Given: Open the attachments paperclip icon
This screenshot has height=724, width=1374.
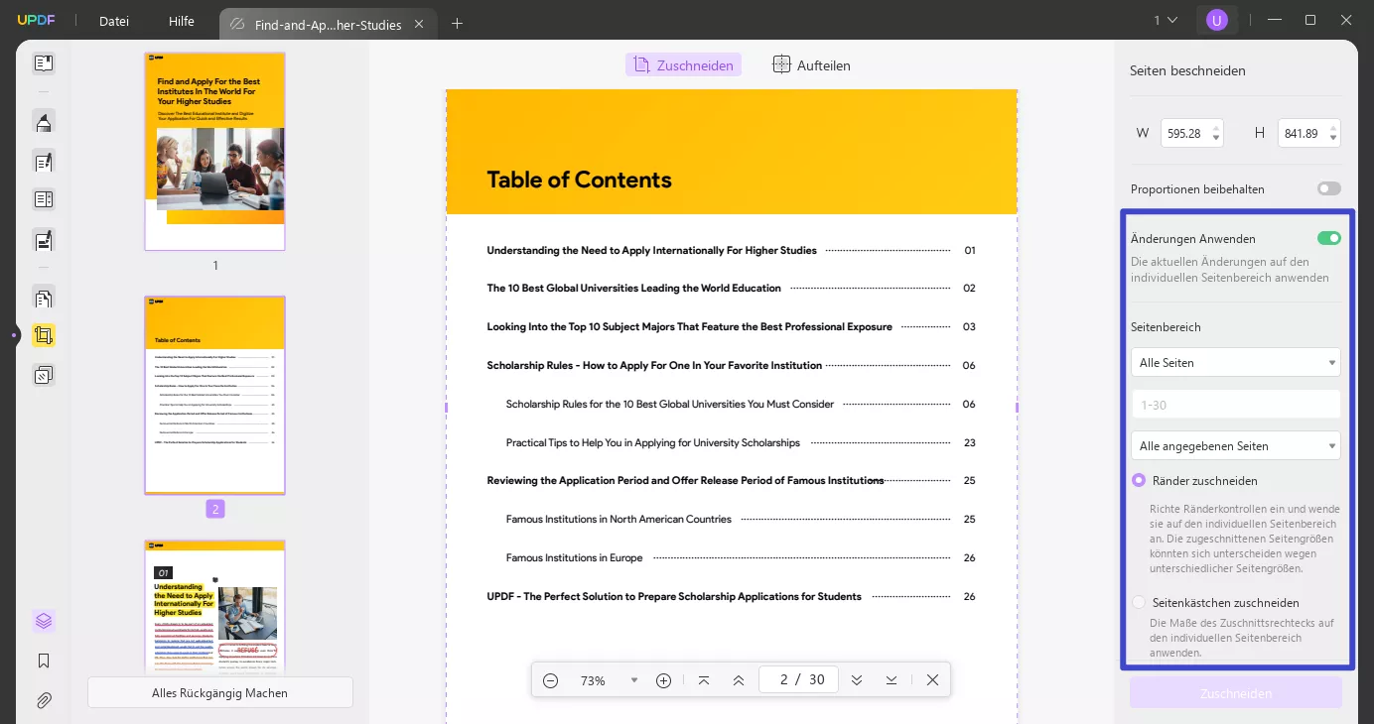Looking at the screenshot, I should (x=43, y=700).
